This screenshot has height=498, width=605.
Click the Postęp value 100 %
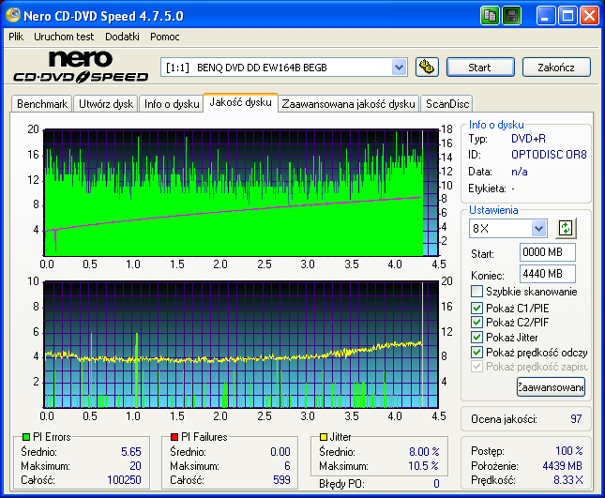click(x=569, y=450)
